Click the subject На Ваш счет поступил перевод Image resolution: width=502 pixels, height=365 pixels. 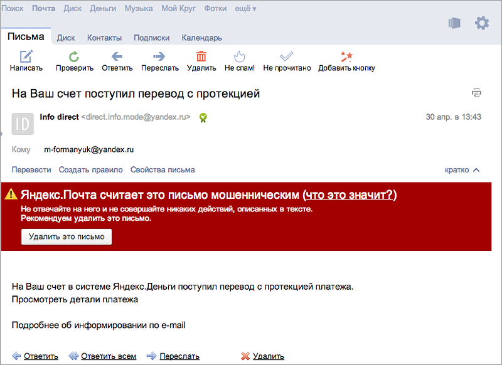(136, 93)
